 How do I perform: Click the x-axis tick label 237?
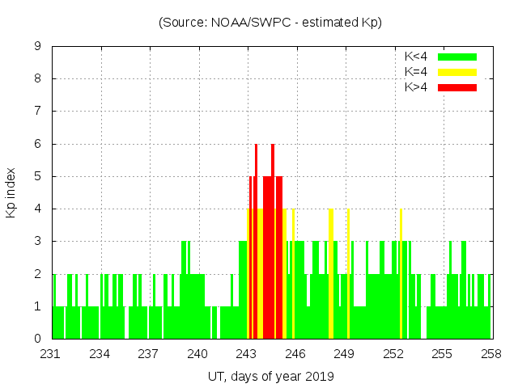[x=148, y=354]
